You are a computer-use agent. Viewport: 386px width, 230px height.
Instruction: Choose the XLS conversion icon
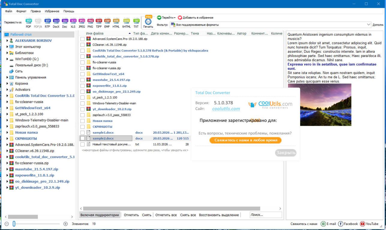pyautogui.click(x=73, y=21)
